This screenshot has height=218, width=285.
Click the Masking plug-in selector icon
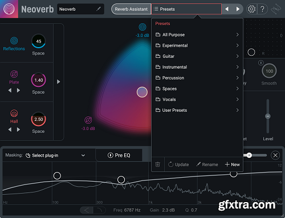tap(28, 156)
